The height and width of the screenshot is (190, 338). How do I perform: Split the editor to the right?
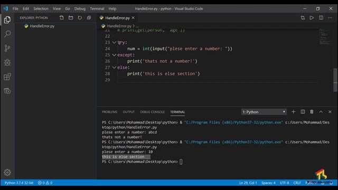tap(321, 17)
